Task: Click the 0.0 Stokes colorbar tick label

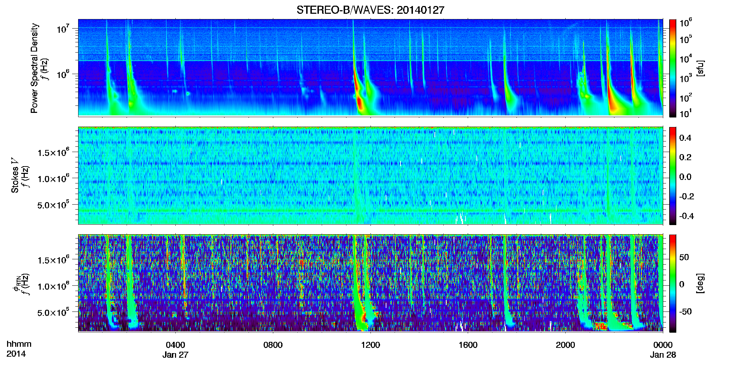Action: pyautogui.click(x=685, y=177)
